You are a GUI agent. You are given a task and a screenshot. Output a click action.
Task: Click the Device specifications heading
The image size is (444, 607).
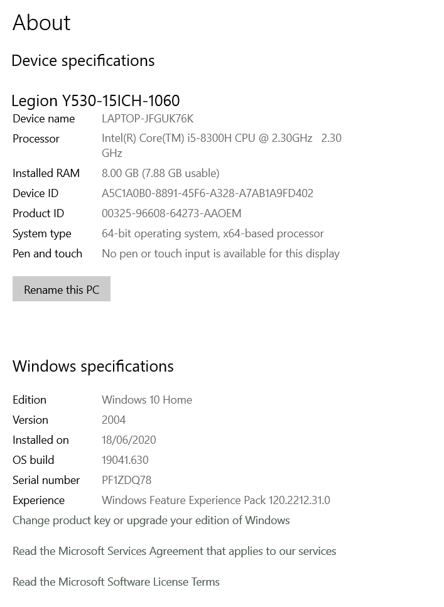[x=83, y=61]
